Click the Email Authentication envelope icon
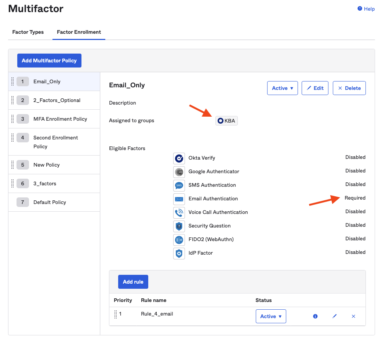 point(179,199)
